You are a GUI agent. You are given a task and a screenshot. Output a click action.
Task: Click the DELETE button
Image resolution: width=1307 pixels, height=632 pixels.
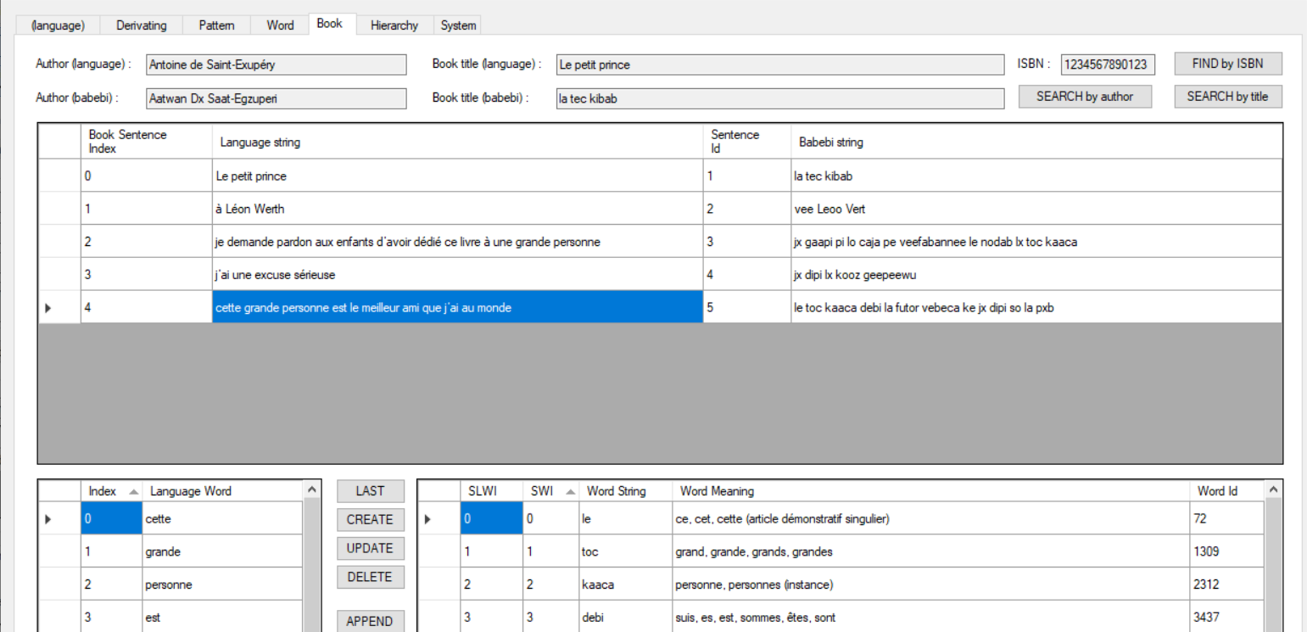click(x=370, y=577)
